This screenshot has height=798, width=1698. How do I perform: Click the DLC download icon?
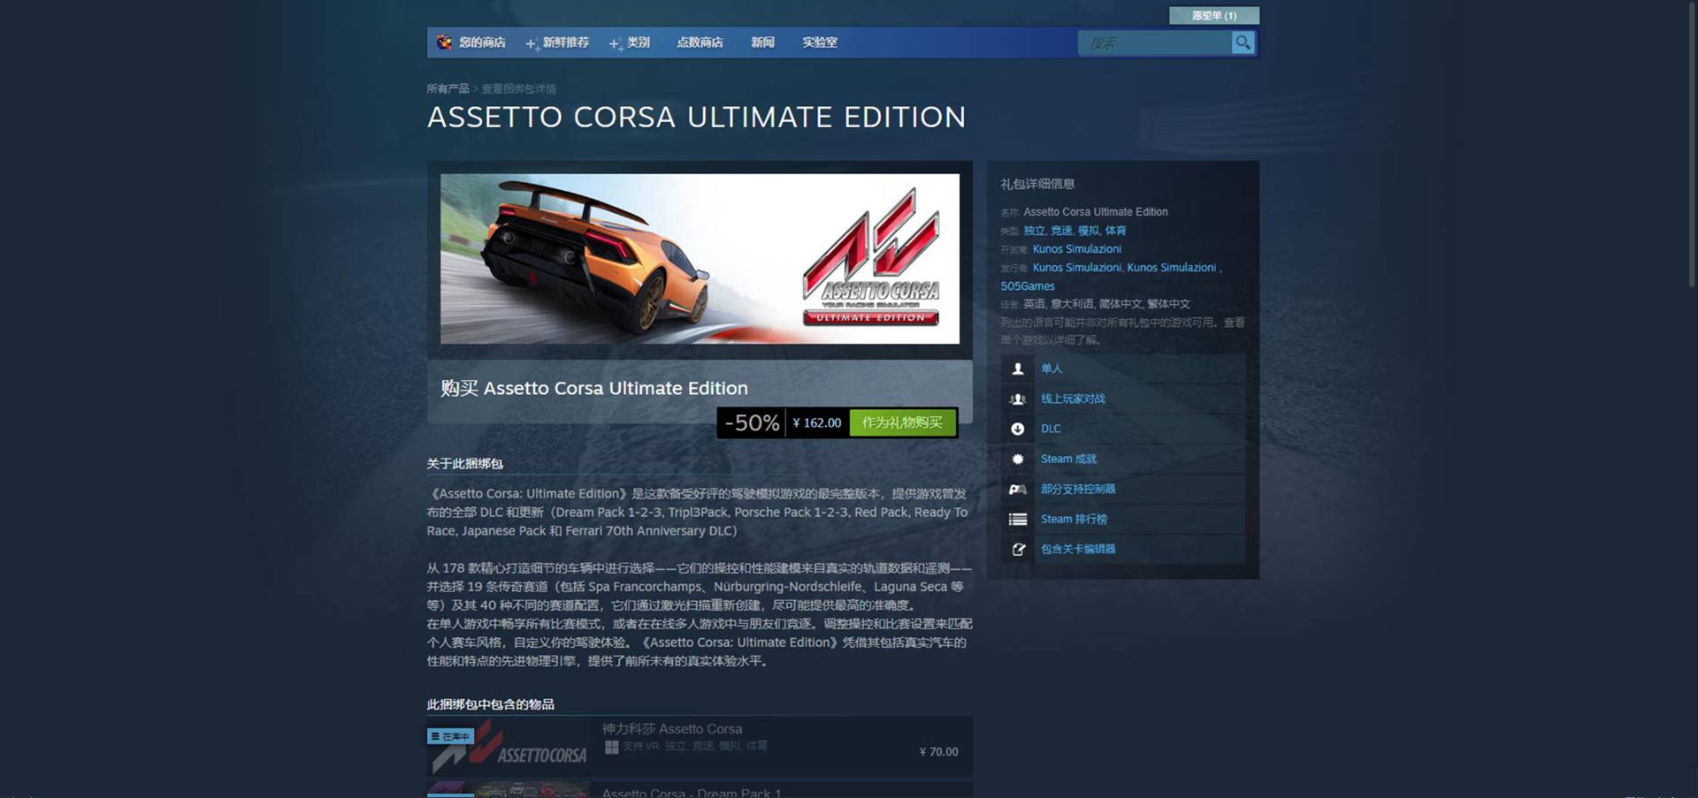[1018, 429]
